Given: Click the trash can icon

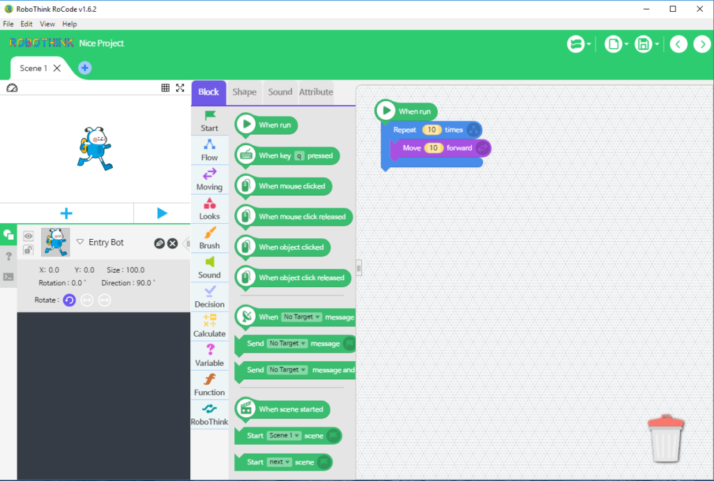Looking at the screenshot, I should 666,438.
